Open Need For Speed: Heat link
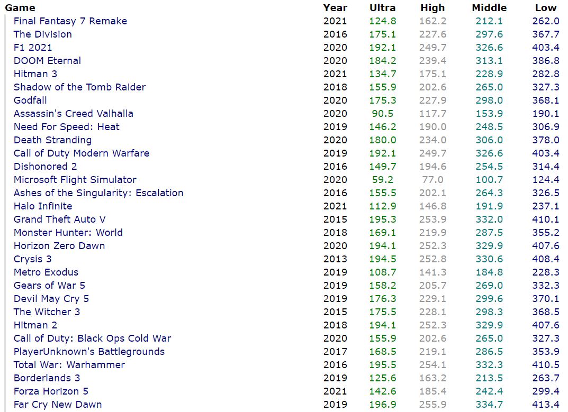This screenshot has width=568, height=412. [67, 127]
